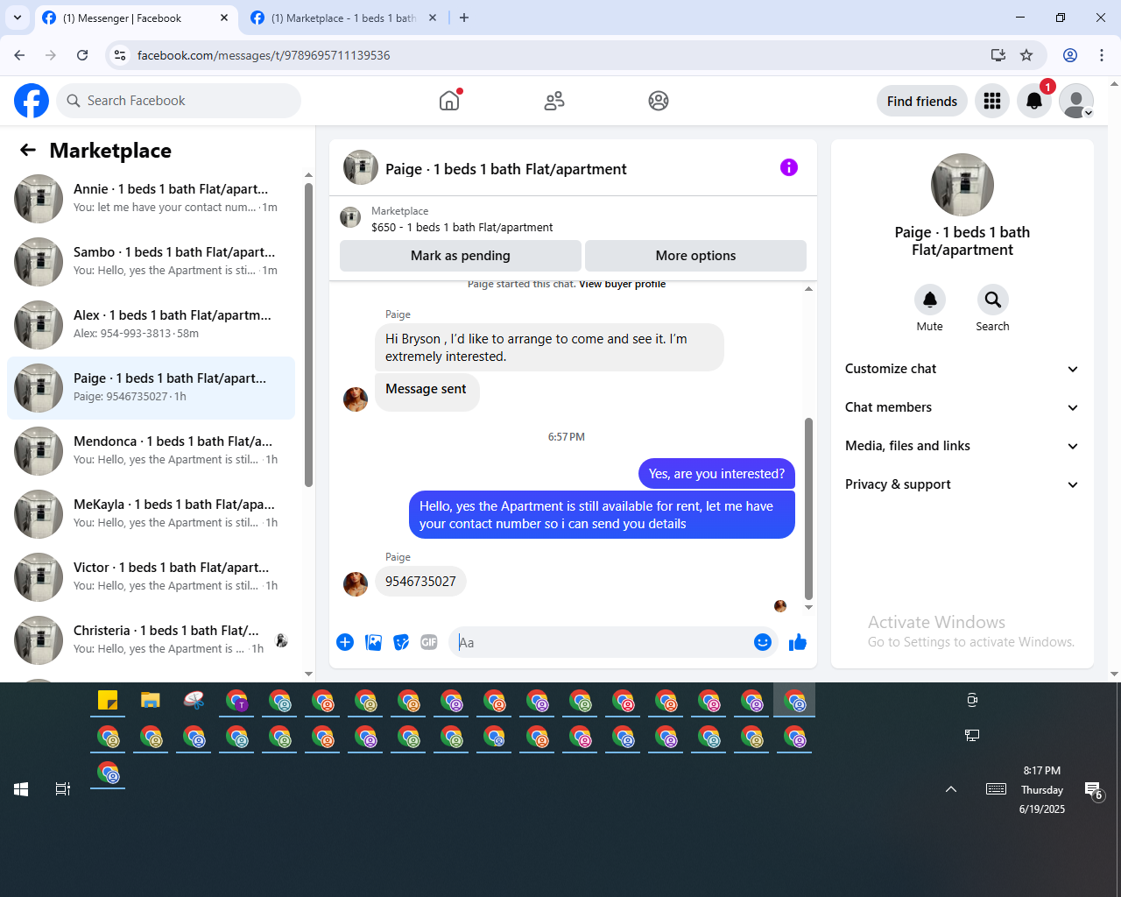This screenshot has width=1121, height=897.
Task: Open more actions with the plus icon
Action: (345, 642)
